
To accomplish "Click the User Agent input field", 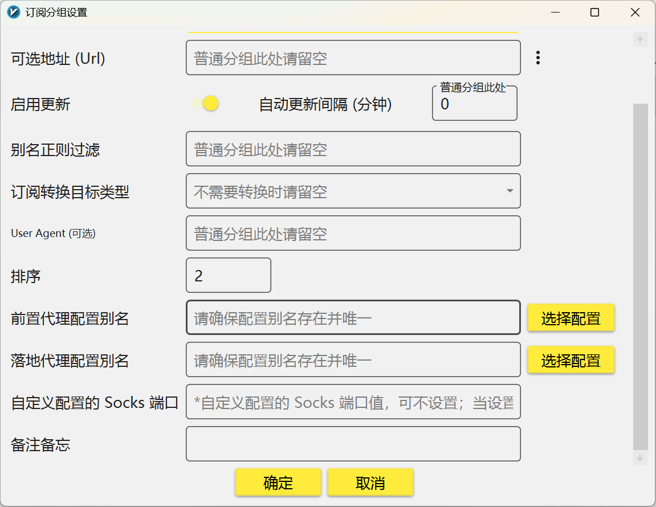I will tap(353, 233).
